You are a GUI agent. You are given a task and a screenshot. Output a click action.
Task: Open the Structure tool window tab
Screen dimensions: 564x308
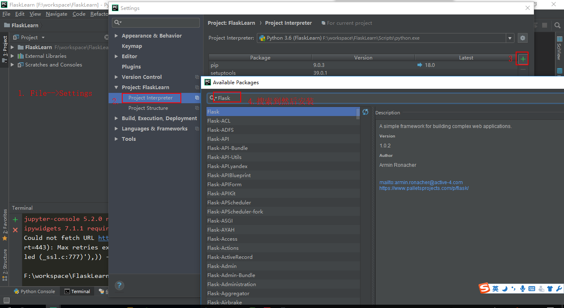click(x=5, y=265)
